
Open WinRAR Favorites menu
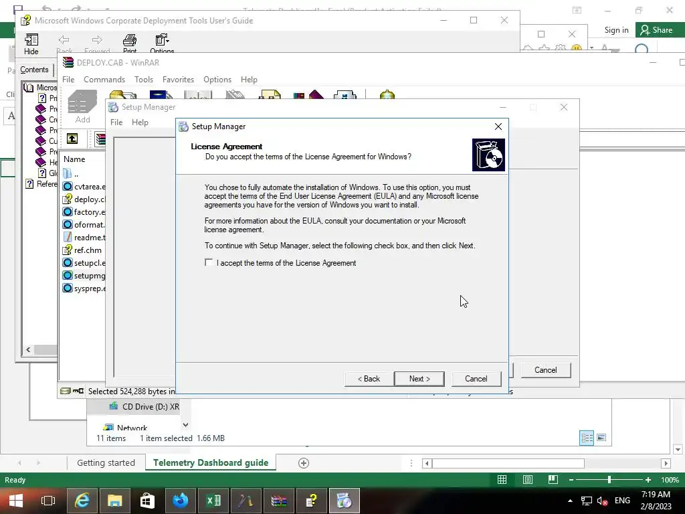tap(178, 80)
